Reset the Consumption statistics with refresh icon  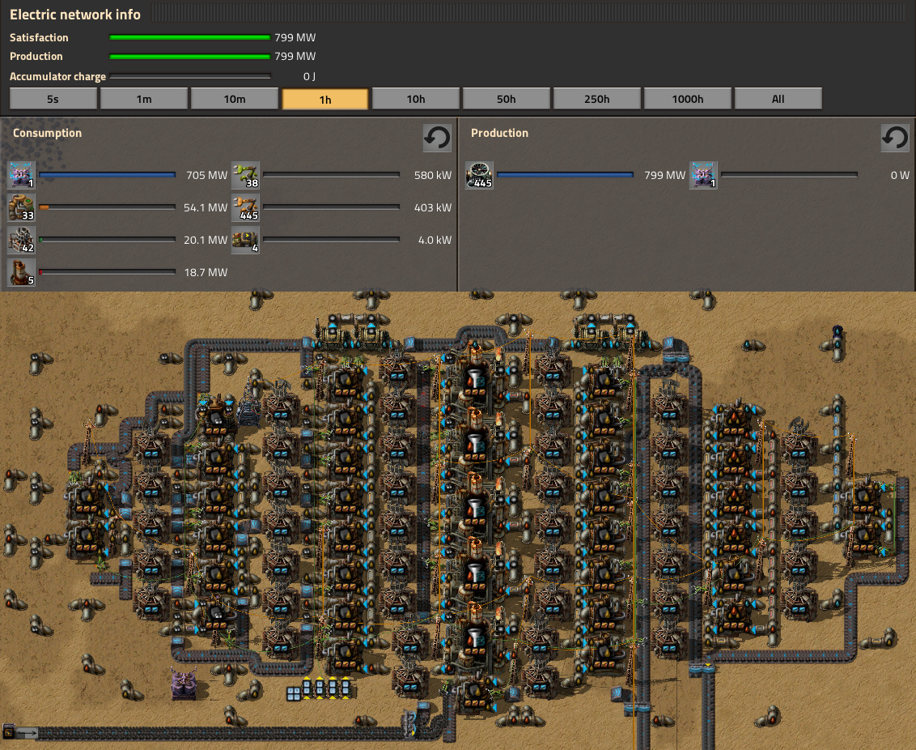(437, 138)
